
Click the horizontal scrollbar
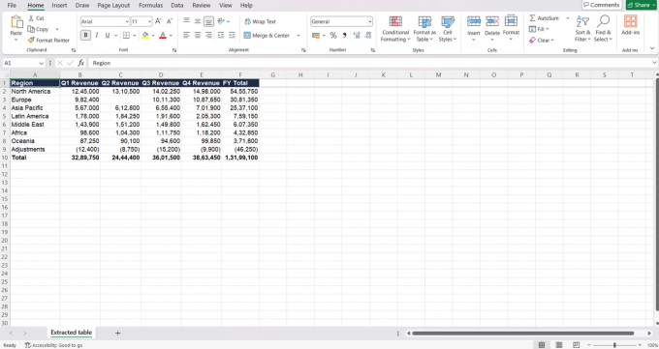(x=523, y=334)
